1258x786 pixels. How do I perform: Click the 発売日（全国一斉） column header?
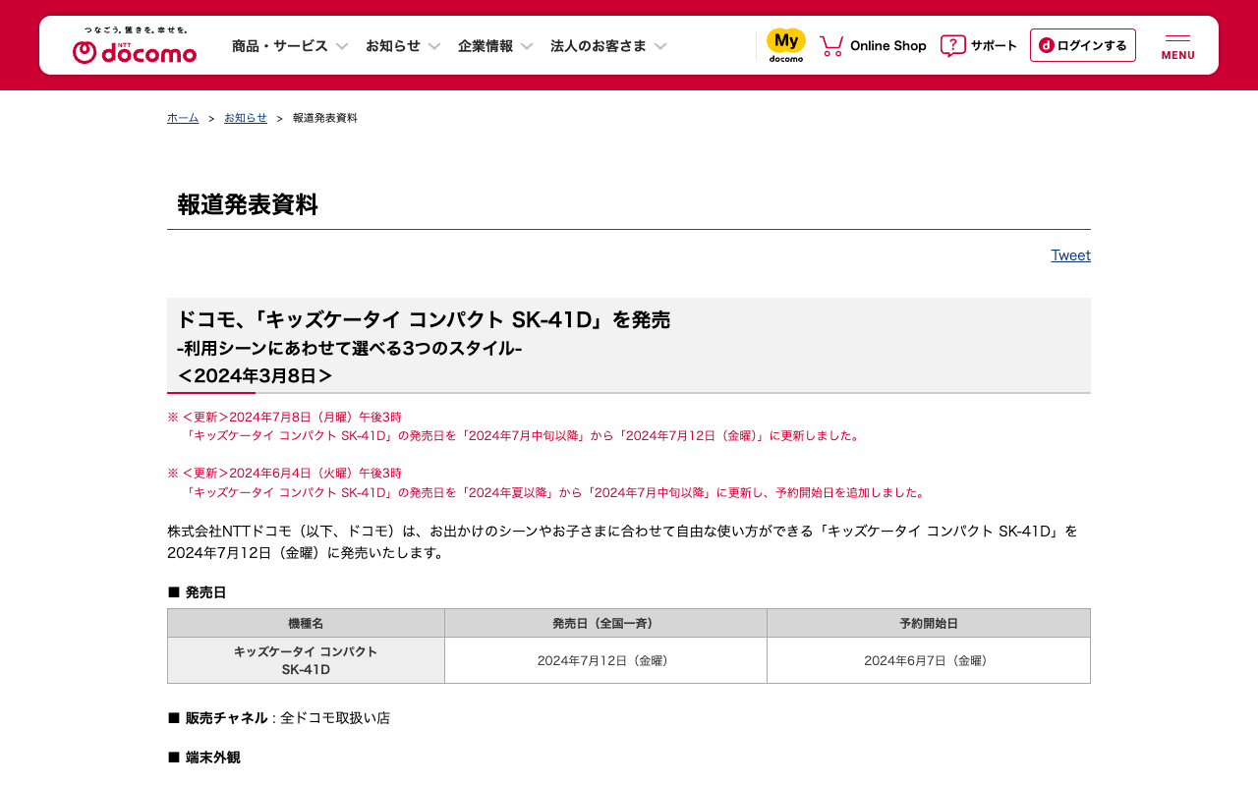tap(605, 623)
